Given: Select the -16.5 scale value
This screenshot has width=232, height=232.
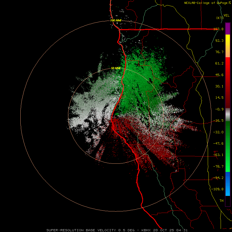Looking at the screenshot, I should [x=218, y=121].
